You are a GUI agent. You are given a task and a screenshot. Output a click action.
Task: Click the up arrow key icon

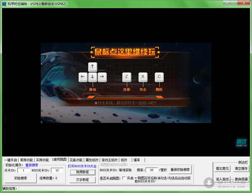(x=92, y=67)
